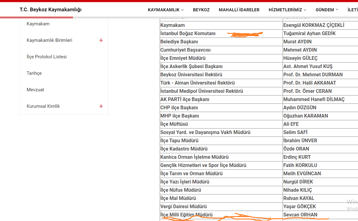Screen dimensions: 358x221
Task: Open Mevzuat in the sidebar
Action: click(35, 89)
